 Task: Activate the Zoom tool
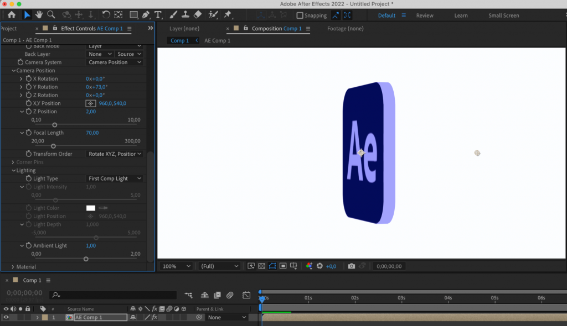point(51,15)
